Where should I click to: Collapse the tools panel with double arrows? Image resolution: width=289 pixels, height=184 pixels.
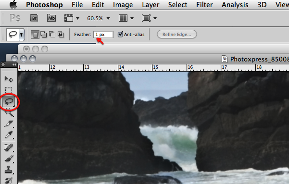coord(14,65)
